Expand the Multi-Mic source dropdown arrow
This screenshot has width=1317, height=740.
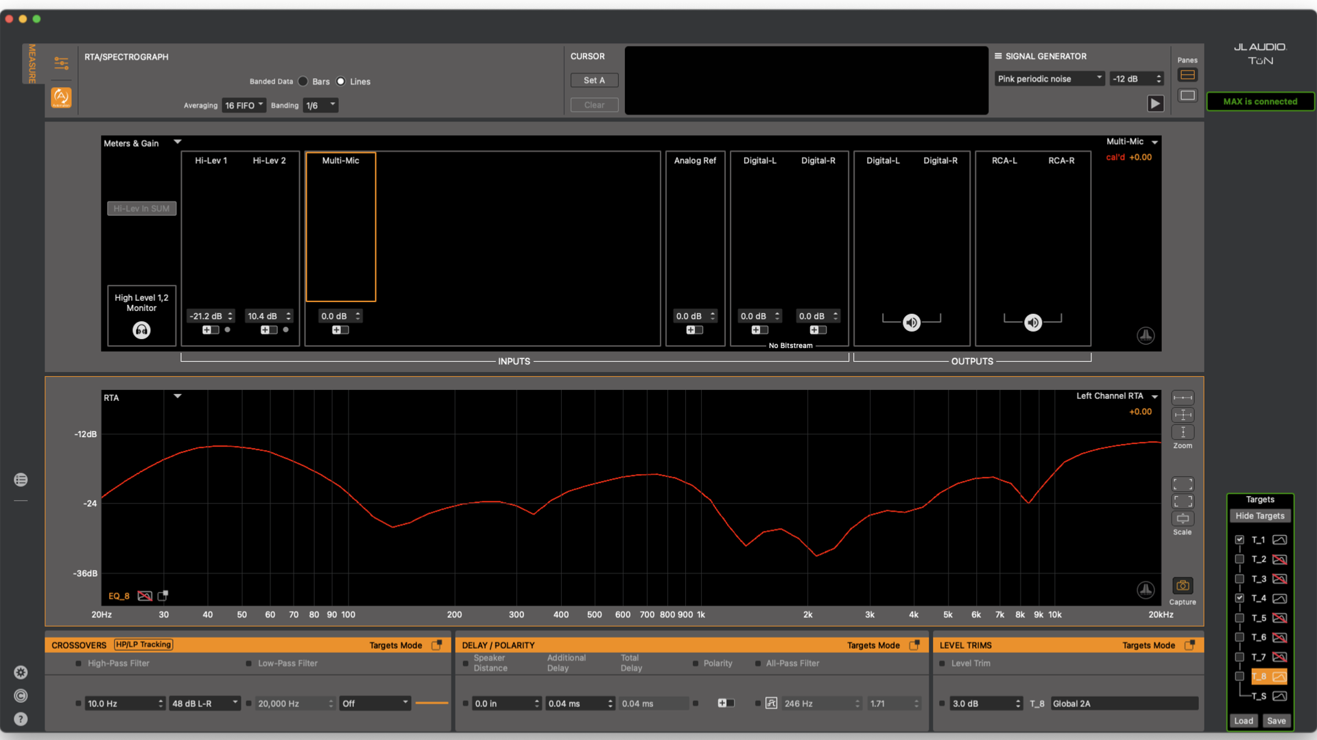1154,143
